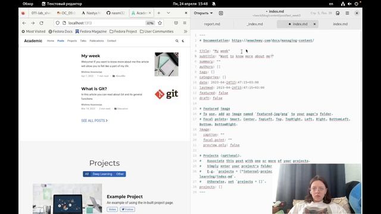Screen dimensions: 381x214
Task: Click the muted notifications bell icon
Action: (x=214, y=4)
